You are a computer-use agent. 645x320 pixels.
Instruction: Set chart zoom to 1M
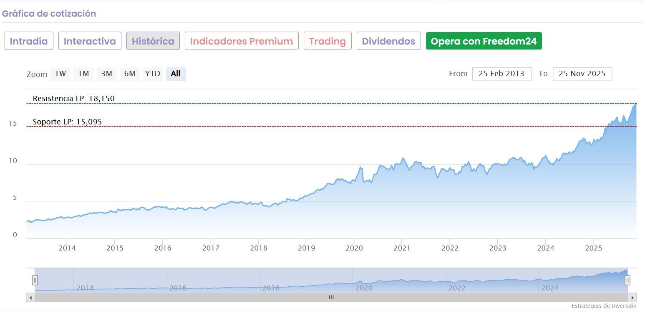point(83,74)
